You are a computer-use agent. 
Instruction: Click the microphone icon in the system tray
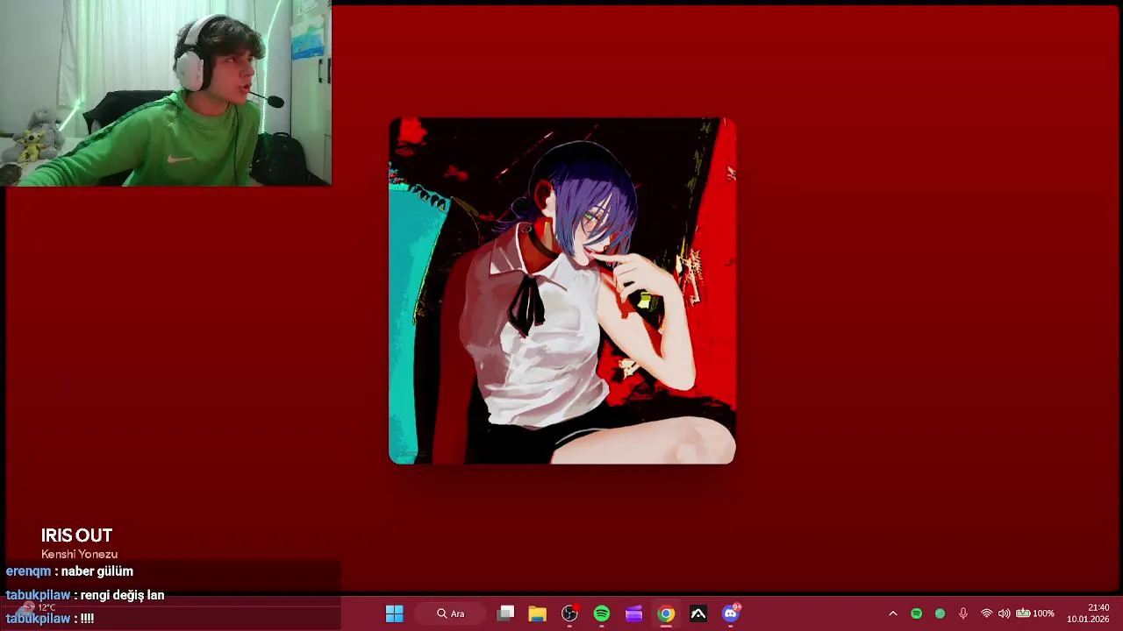pyautogui.click(x=962, y=613)
